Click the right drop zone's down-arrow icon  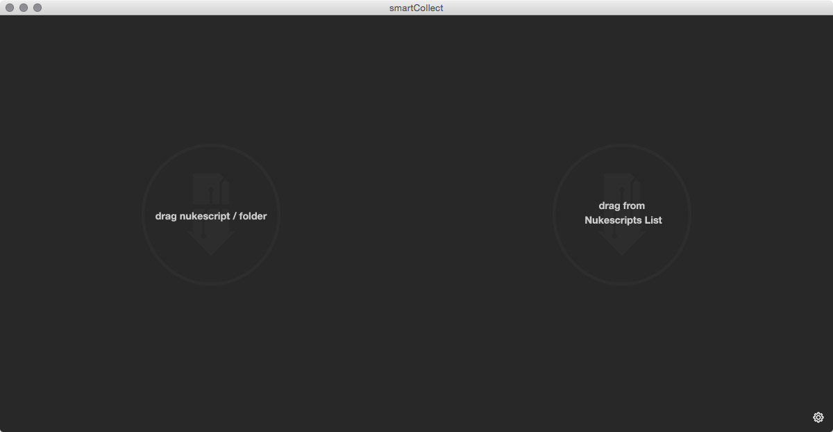[x=622, y=236]
